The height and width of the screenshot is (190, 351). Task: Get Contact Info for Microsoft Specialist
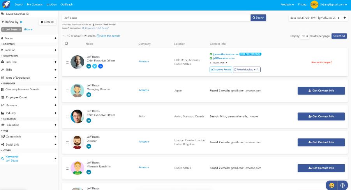pyautogui.click(x=321, y=168)
